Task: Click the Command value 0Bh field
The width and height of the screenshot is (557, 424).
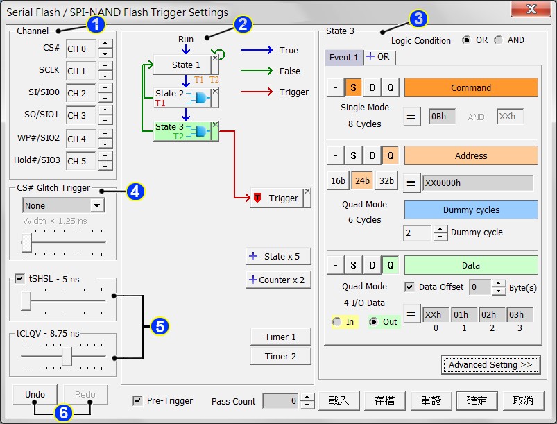Action: (x=441, y=117)
